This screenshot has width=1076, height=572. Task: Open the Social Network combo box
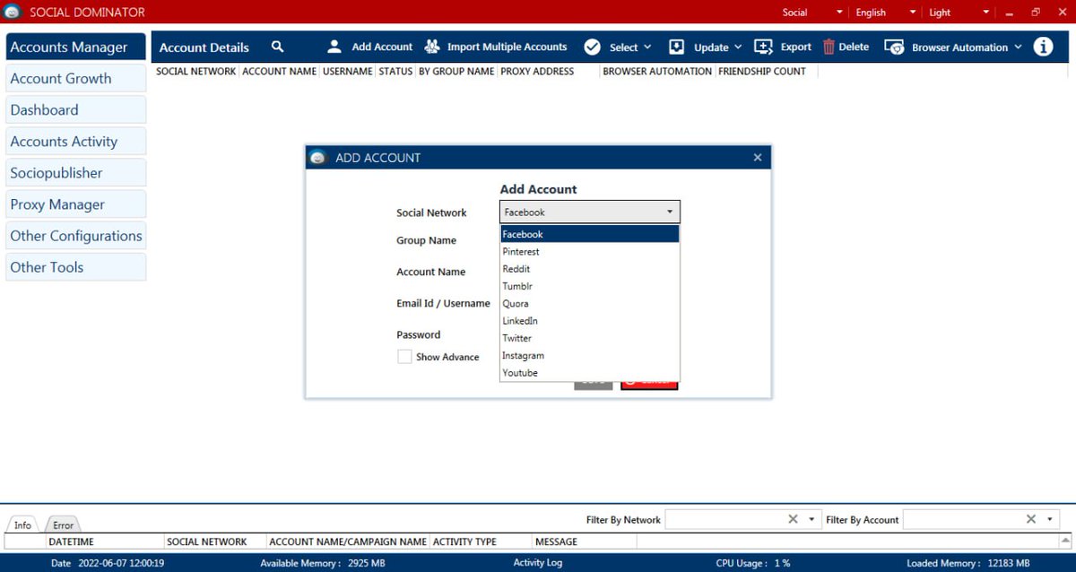[589, 212]
